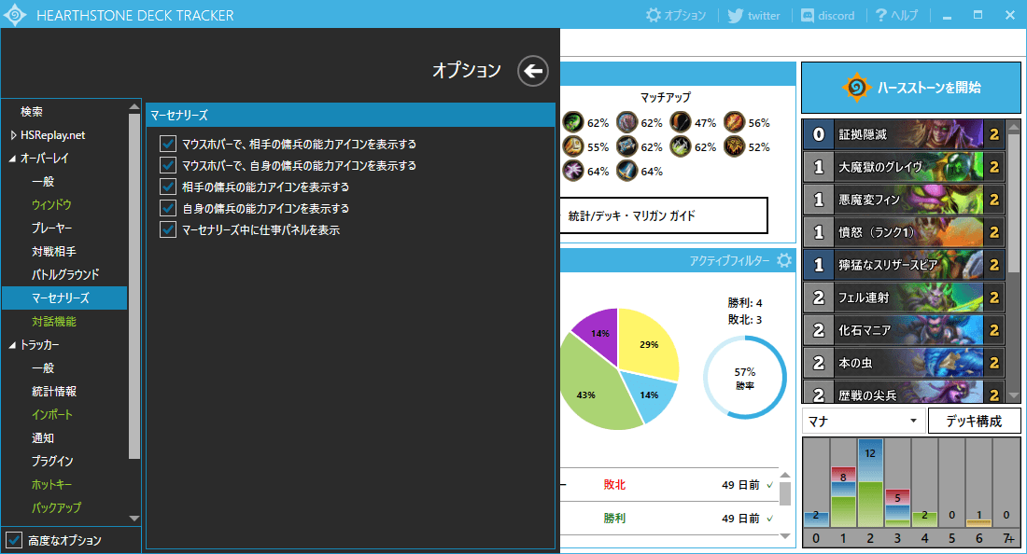This screenshot has width=1027, height=554.
Task: Click the Hearthstone Deck Tracker logo icon
Action: click(x=14, y=14)
